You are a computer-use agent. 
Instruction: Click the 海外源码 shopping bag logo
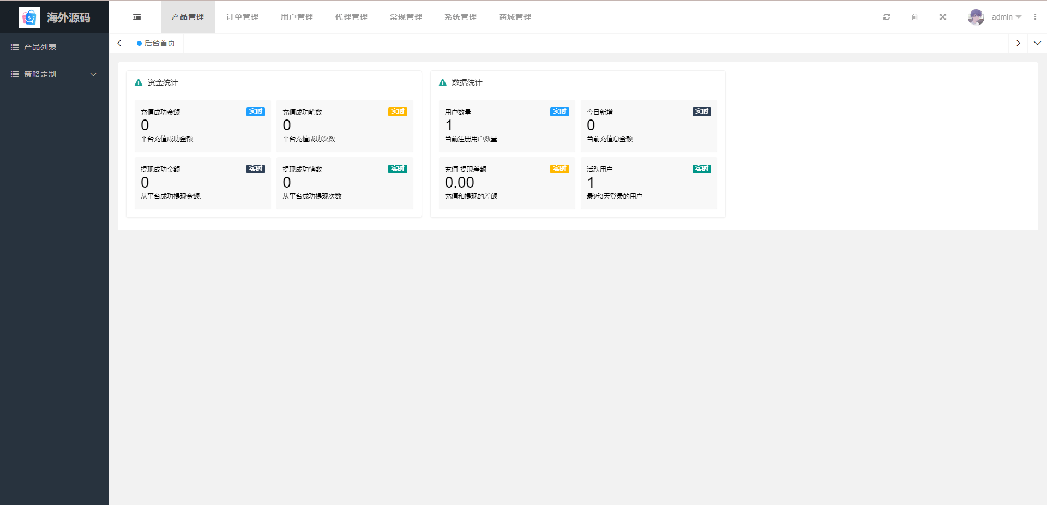[29, 17]
